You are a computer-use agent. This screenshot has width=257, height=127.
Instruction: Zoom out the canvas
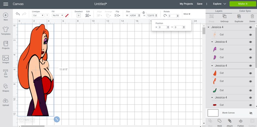(x=21, y=120)
